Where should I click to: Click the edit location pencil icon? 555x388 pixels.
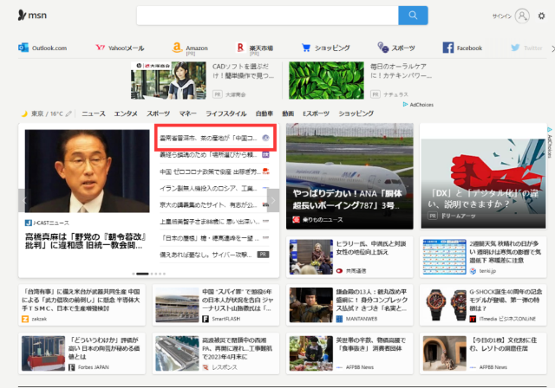69,113
